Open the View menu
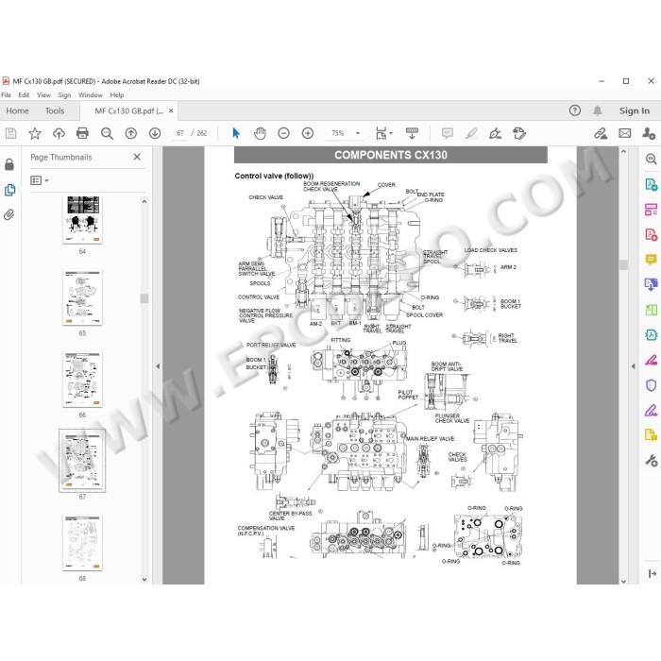 [x=43, y=94]
